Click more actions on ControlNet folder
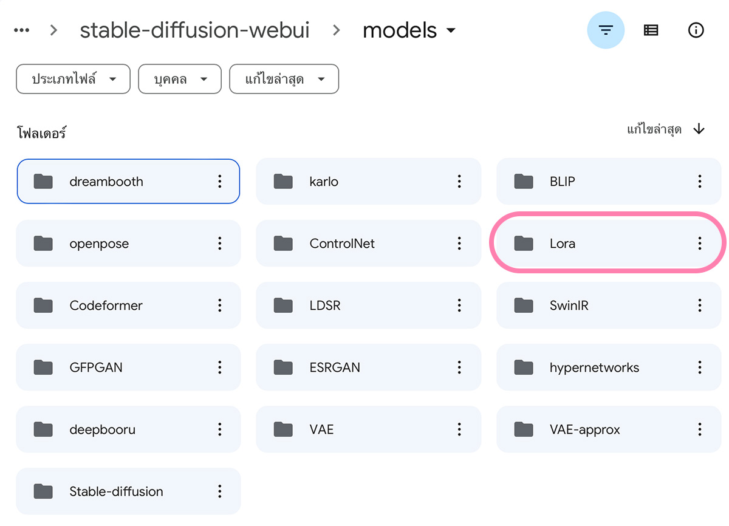729x526 pixels. point(459,243)
